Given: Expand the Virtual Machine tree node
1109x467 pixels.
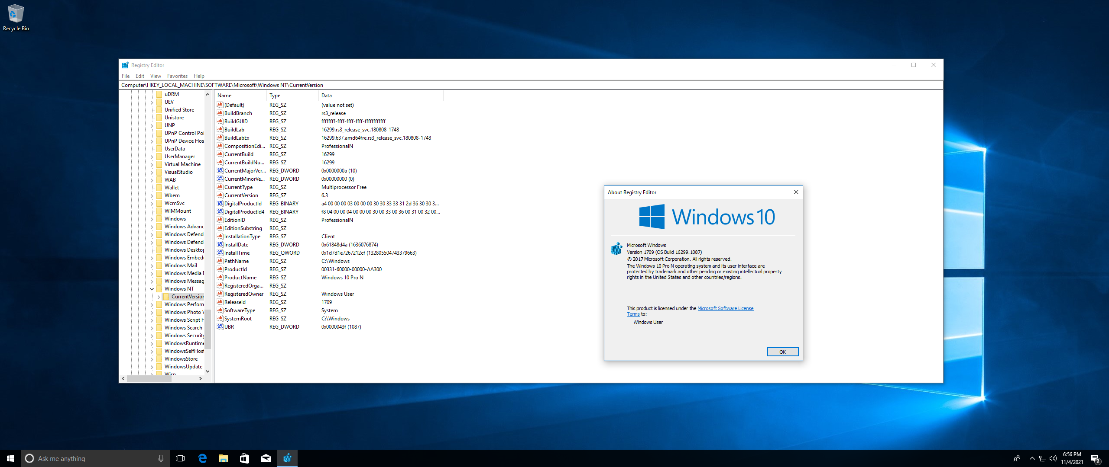Looking at the screenshot, I should point(152,164).
